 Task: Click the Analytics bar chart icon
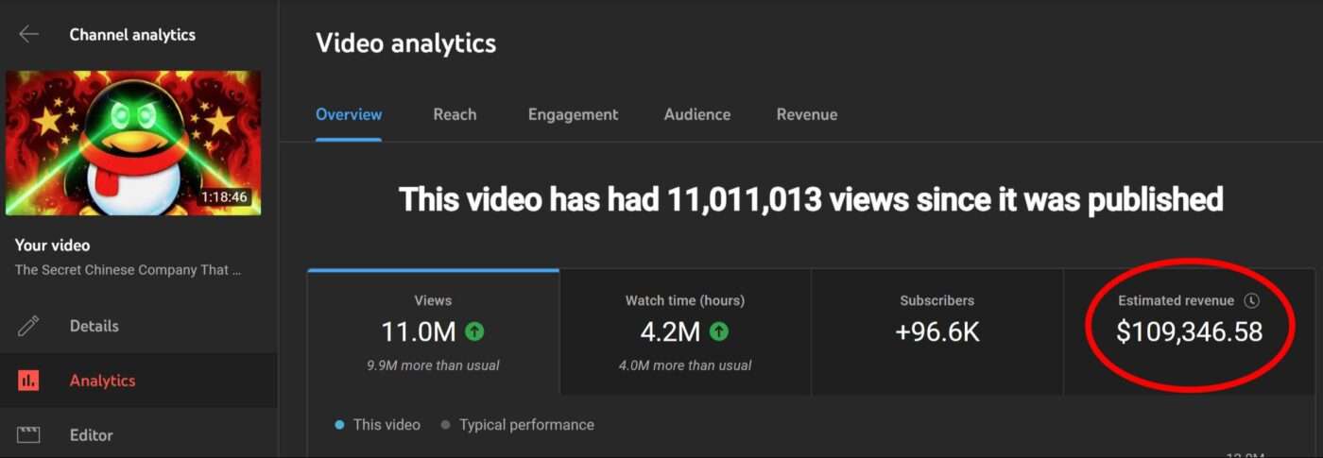click(28, 381)
